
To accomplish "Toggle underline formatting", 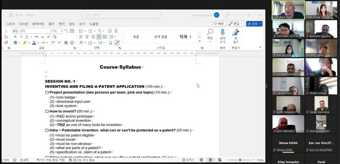I will 27,37.
